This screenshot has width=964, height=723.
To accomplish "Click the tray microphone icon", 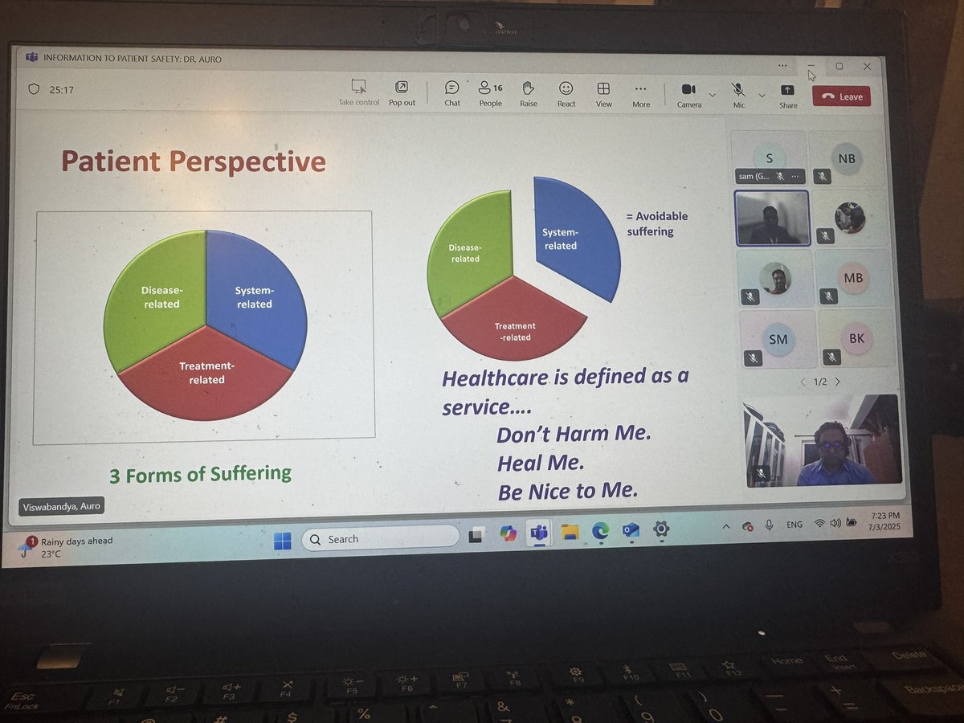I will coord(769,525).
